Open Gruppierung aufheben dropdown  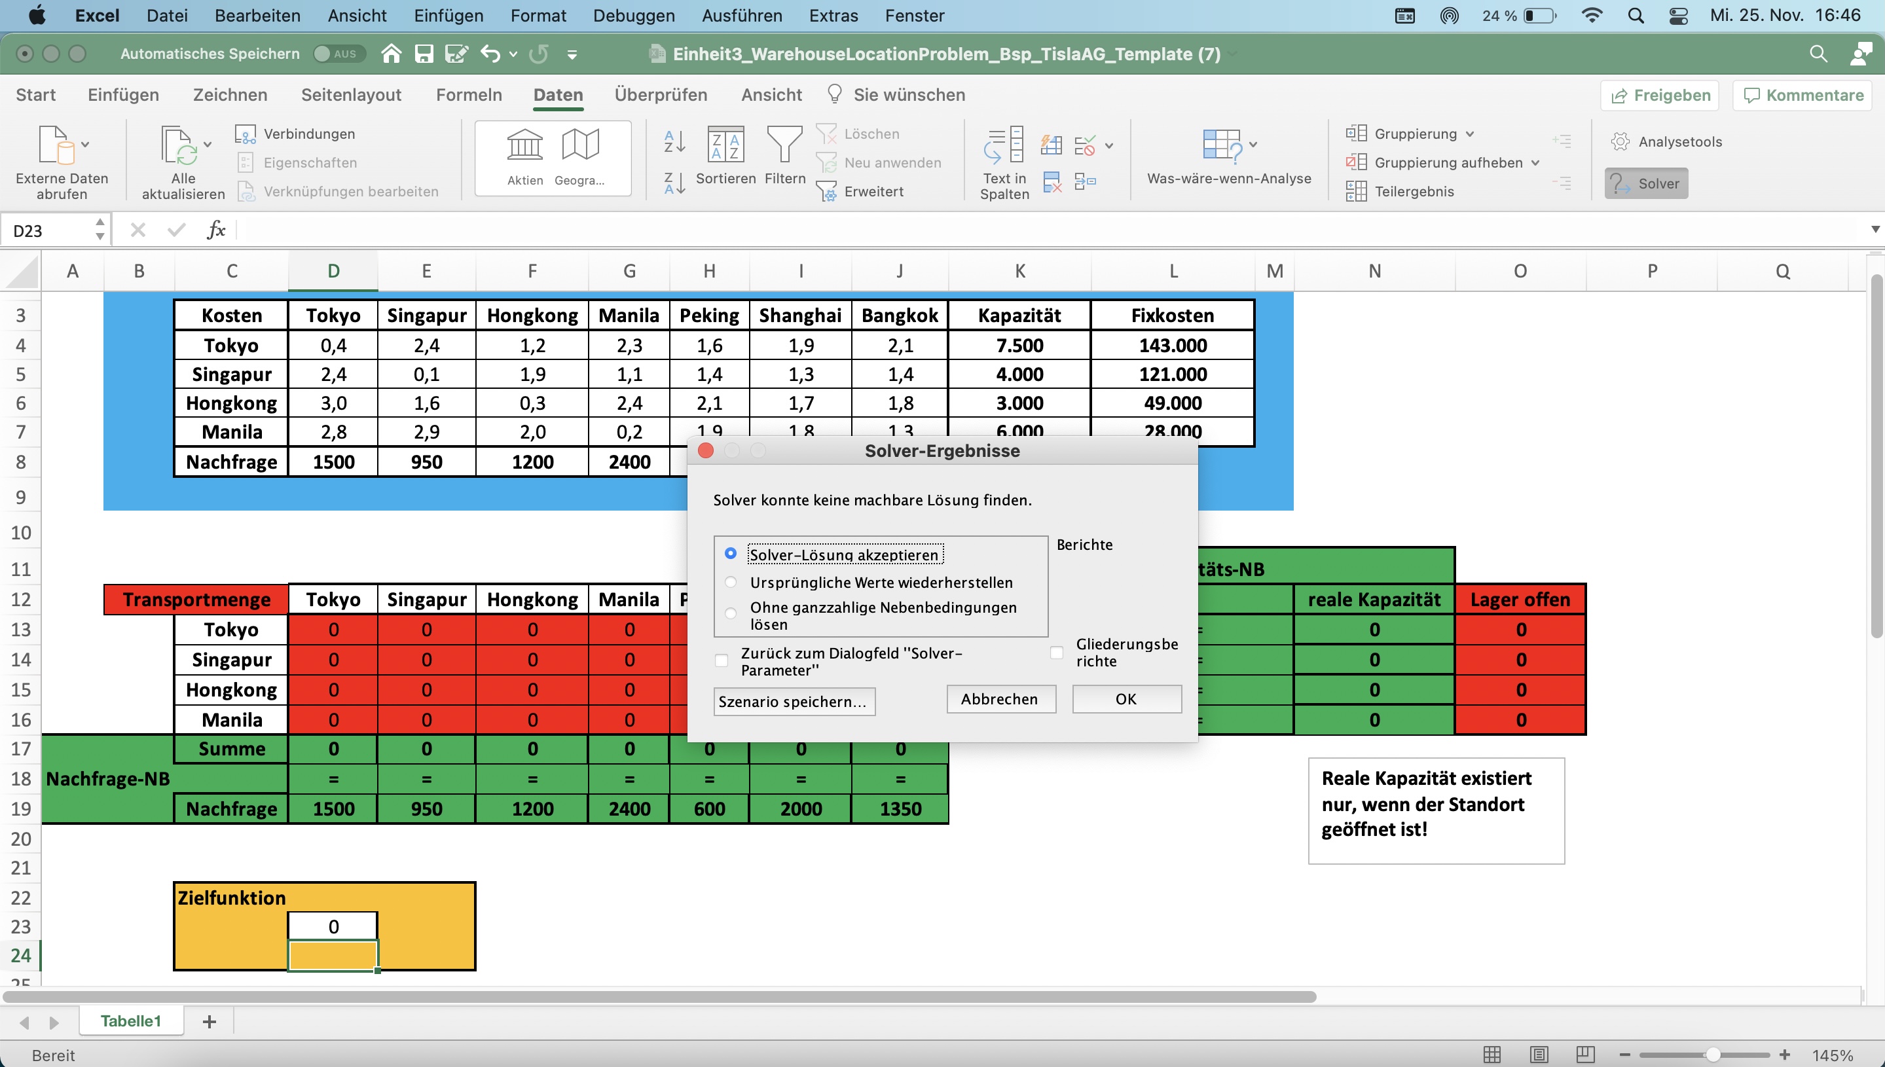[x=1535, y=163]
